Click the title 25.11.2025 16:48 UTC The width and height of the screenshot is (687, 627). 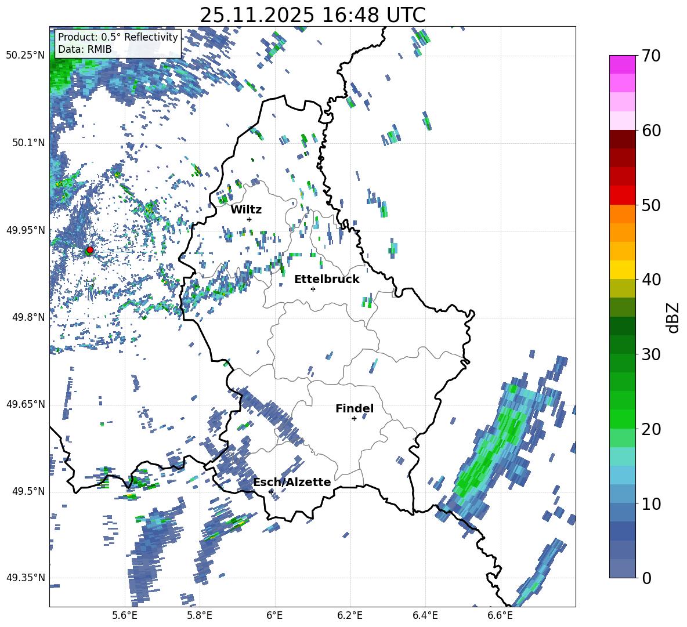(313, 15)
